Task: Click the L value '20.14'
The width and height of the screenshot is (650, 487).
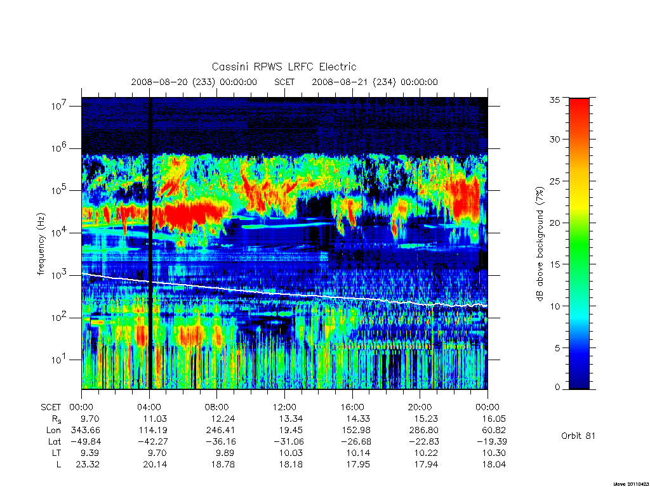Action: coord(155,465)
